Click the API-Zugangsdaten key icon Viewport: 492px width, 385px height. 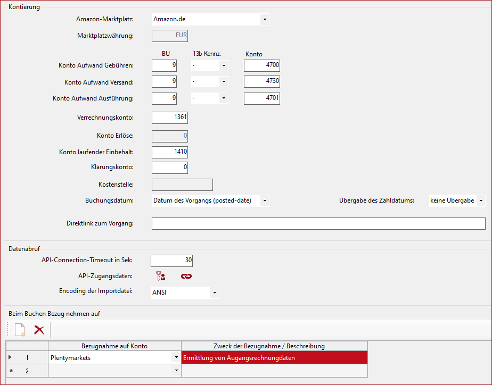coord(160,276)
